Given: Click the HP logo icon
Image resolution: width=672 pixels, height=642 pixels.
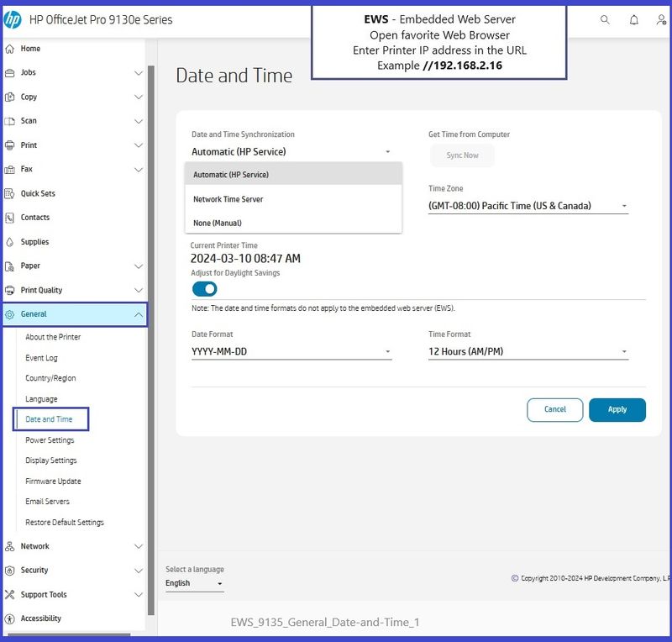Looking at the screenshot, I should click(x=13, y=19).
